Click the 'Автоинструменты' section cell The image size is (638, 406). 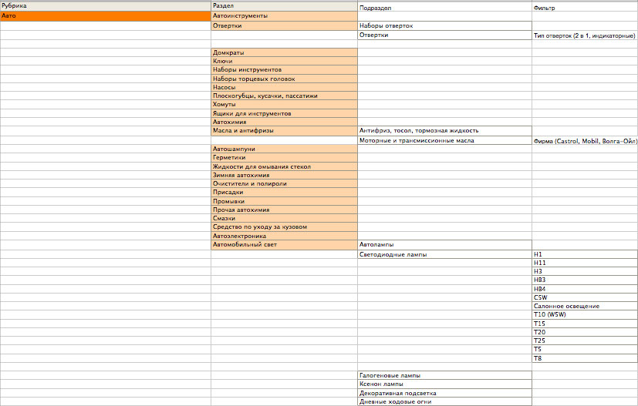(284, 15)
